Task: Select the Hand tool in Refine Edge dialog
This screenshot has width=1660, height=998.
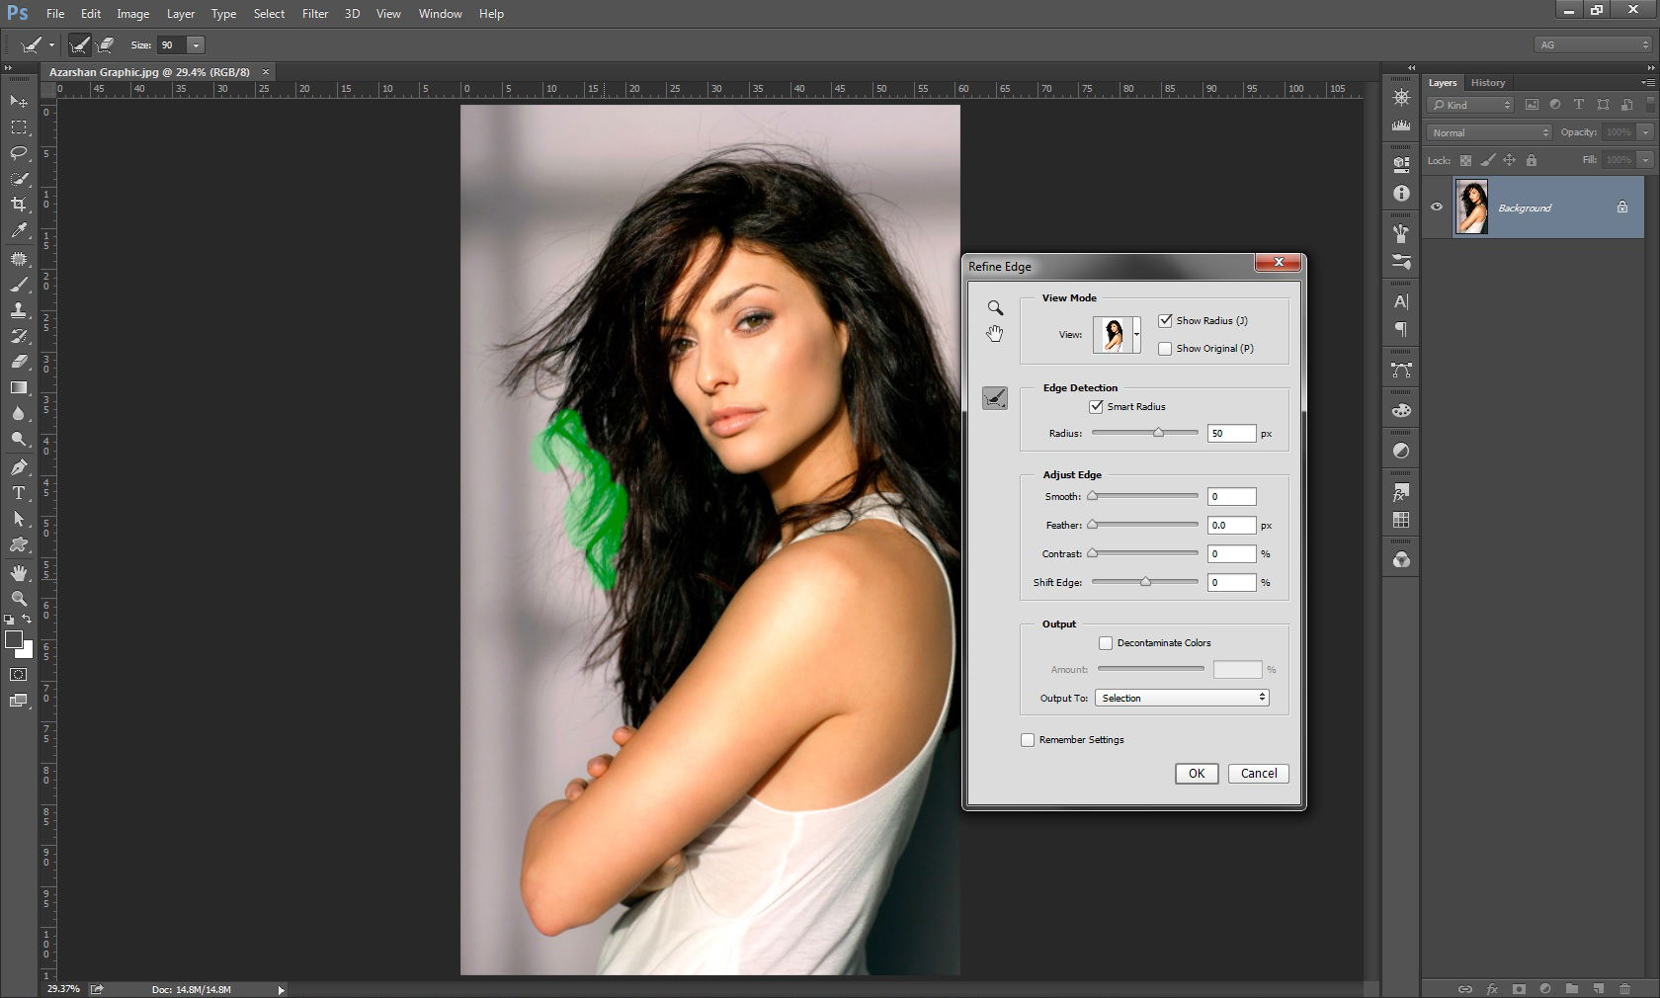Action: (995, 334)
